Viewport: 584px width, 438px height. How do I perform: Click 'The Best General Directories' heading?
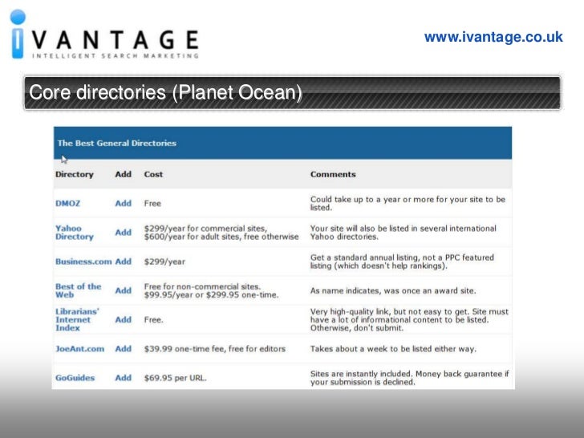[117, 143]
